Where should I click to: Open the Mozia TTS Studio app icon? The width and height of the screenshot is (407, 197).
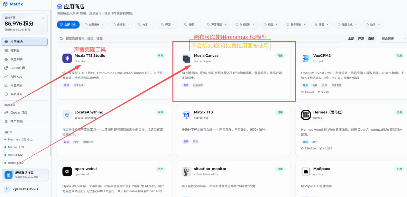click(67, 58)
